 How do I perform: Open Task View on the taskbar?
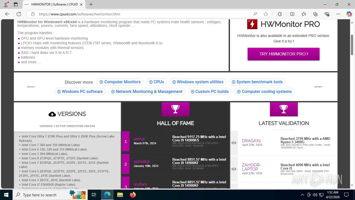[94, 195]
